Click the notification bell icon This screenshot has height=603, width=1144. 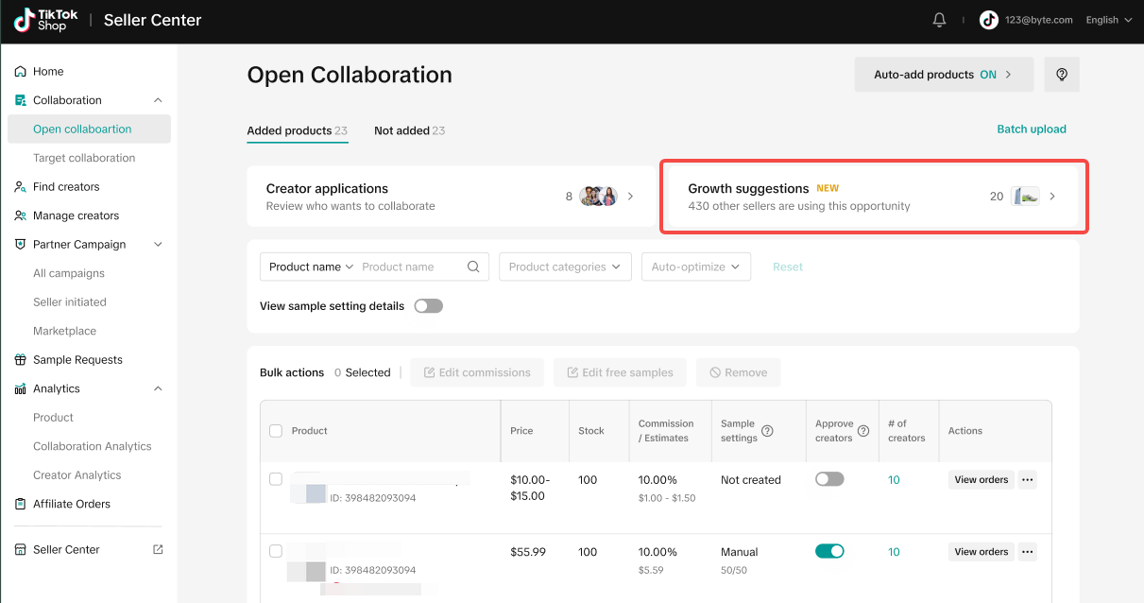(939, 20)
